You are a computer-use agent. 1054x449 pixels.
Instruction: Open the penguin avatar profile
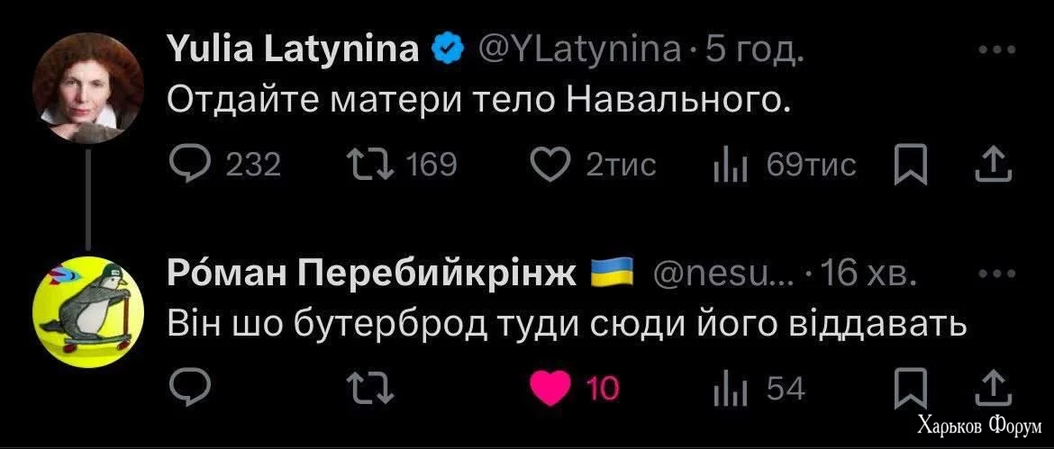[88, 310]
